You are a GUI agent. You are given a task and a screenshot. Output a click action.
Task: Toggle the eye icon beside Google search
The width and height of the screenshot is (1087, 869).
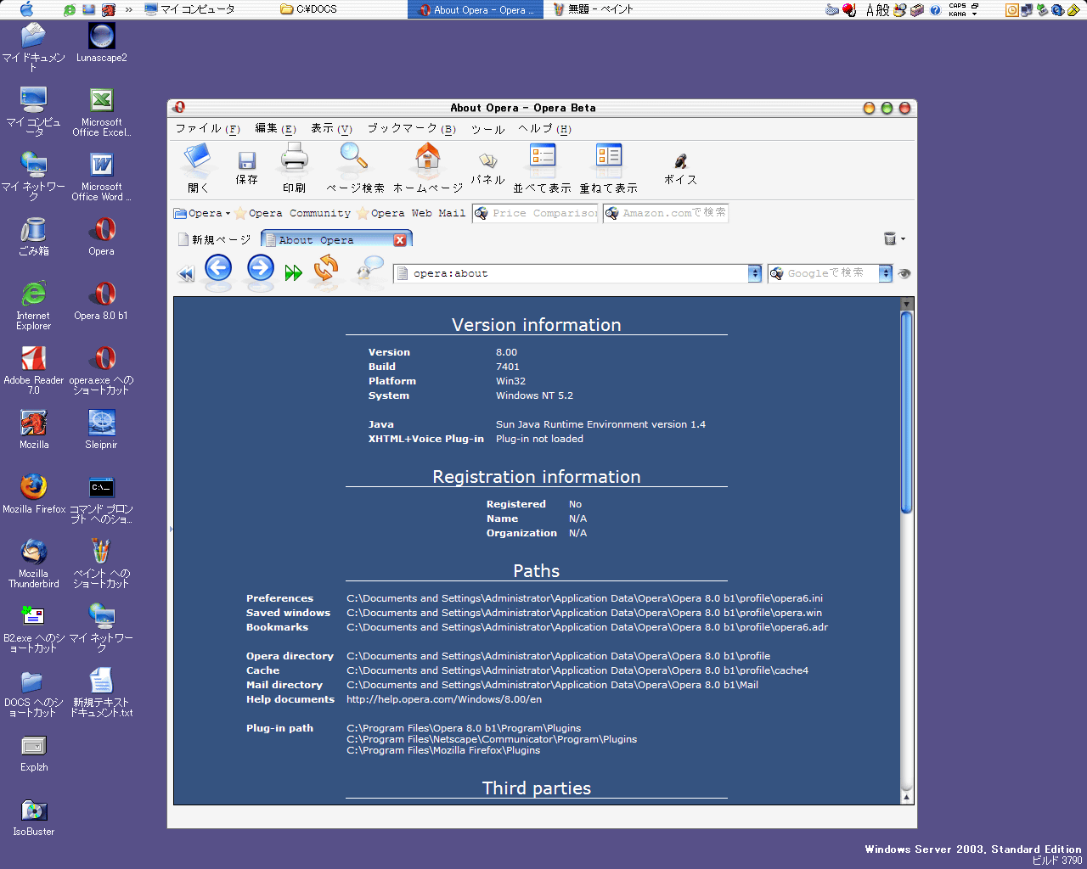point(904,273)
